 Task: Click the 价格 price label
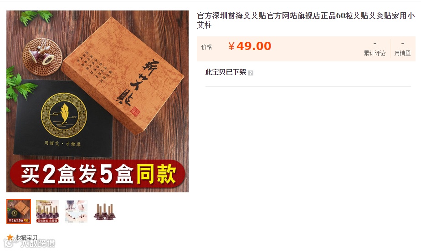tap(207, 47)
